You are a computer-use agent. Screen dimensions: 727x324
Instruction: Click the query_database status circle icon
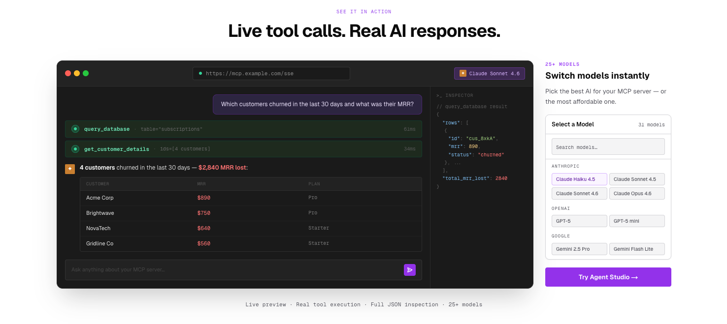75,129
